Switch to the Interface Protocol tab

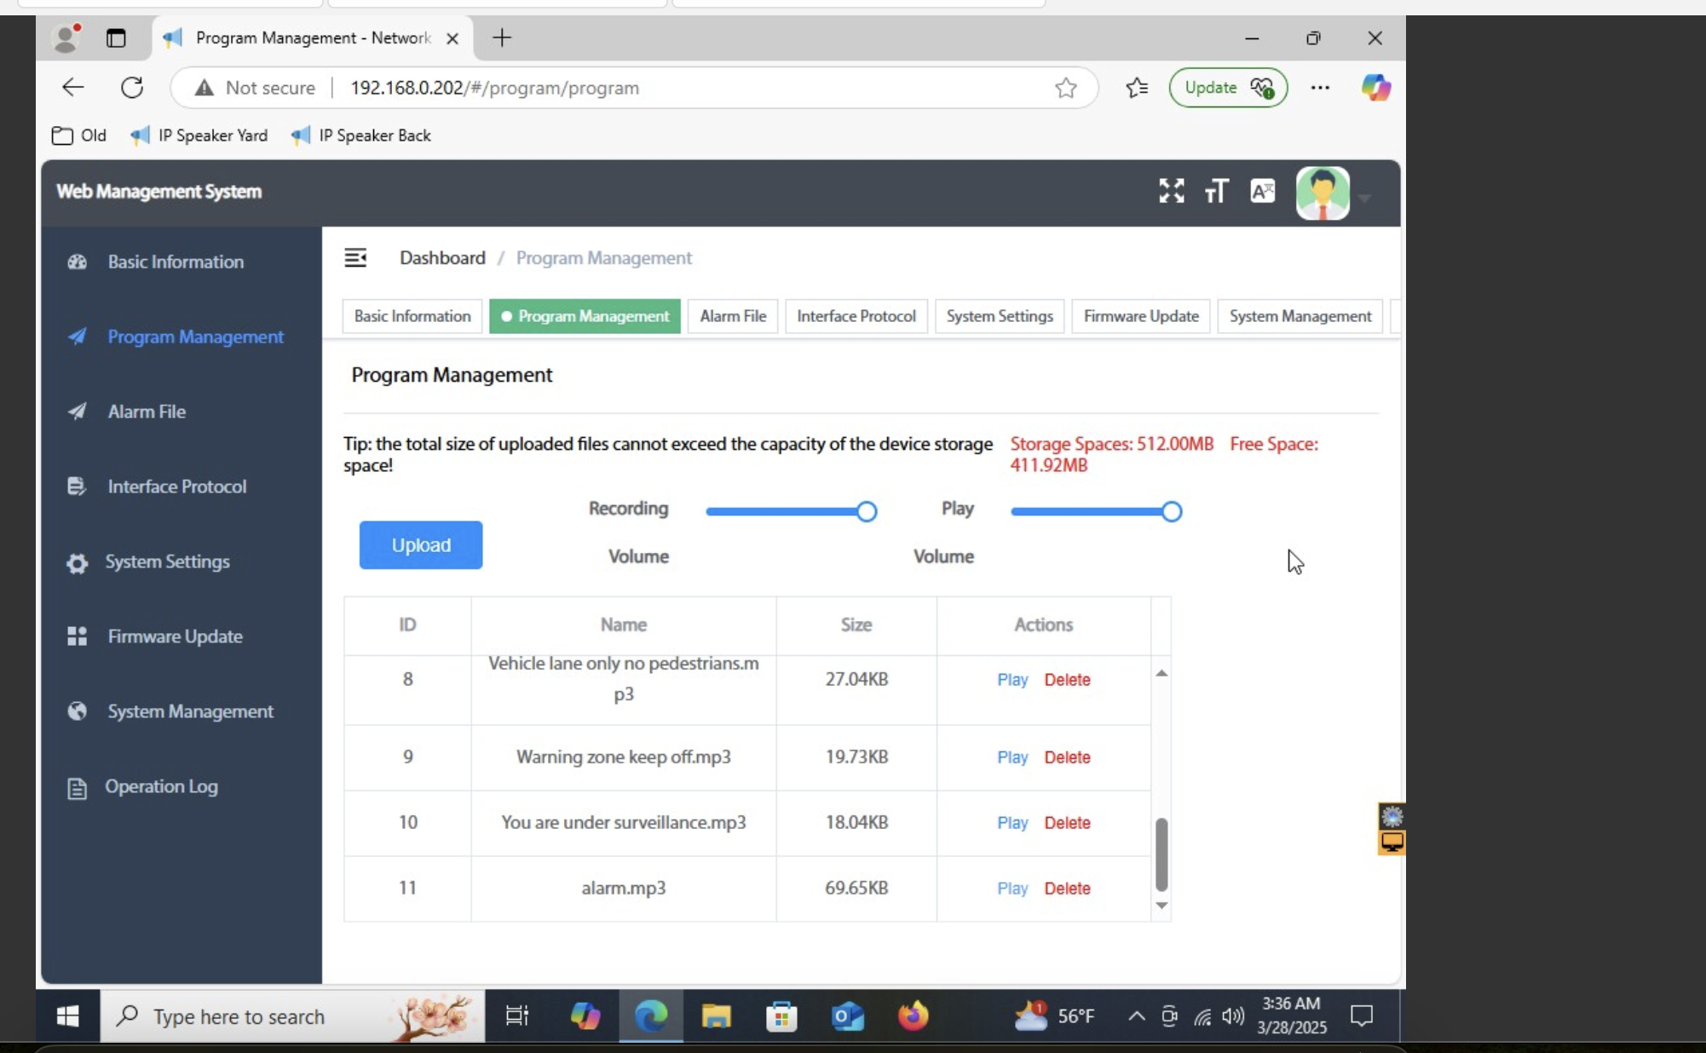pyautogui.click(x=856, y=316)
